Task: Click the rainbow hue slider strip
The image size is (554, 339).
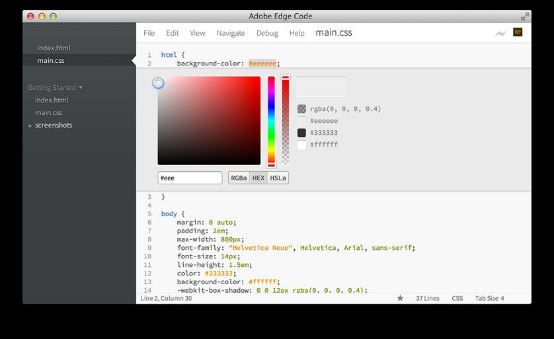Action: 271,120
